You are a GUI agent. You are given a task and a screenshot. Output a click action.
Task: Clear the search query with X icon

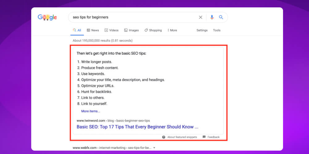pos(201,18)
